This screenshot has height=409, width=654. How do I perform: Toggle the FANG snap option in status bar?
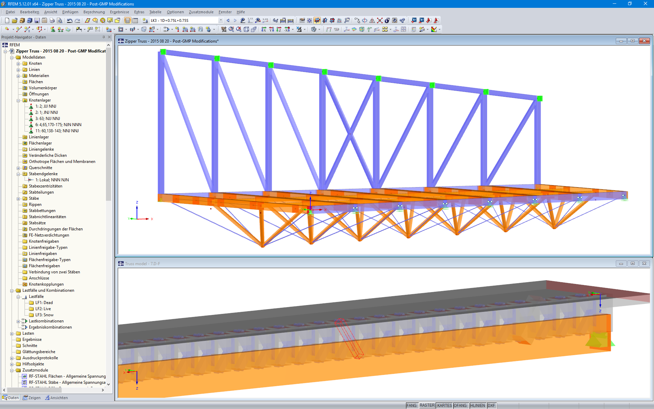tap(411, 405)
